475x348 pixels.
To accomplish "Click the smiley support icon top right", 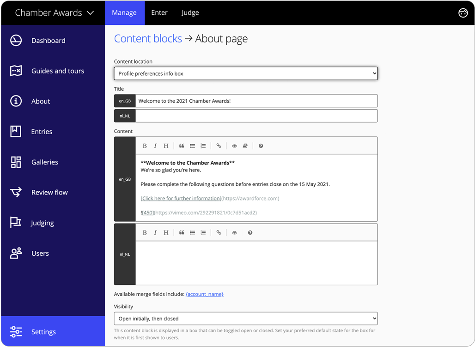I will 463,13.
